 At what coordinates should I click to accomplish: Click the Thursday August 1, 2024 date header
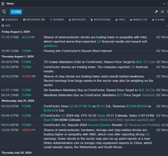17,56
